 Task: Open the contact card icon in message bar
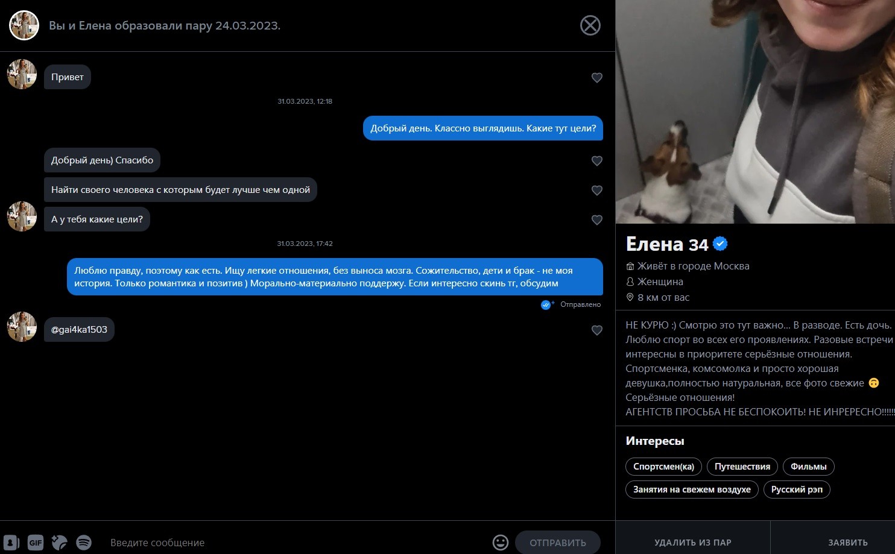[11, 543]
